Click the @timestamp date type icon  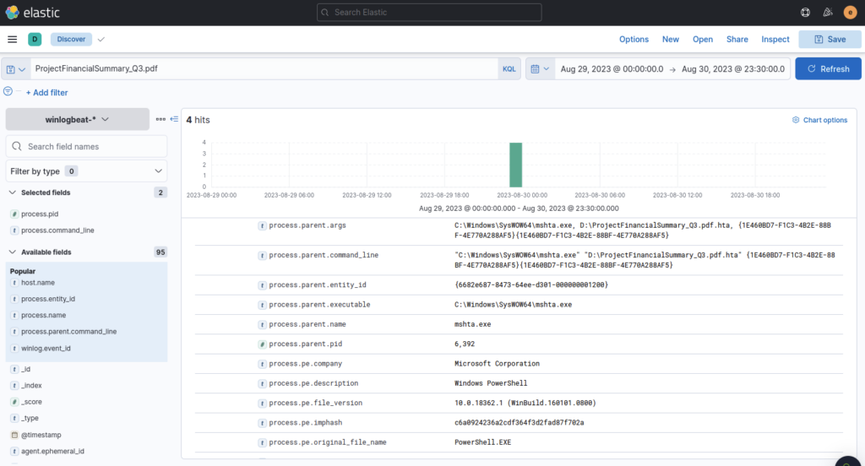pos(14,435)
